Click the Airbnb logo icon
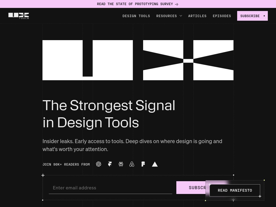276x207 pixels. (132, 164)
